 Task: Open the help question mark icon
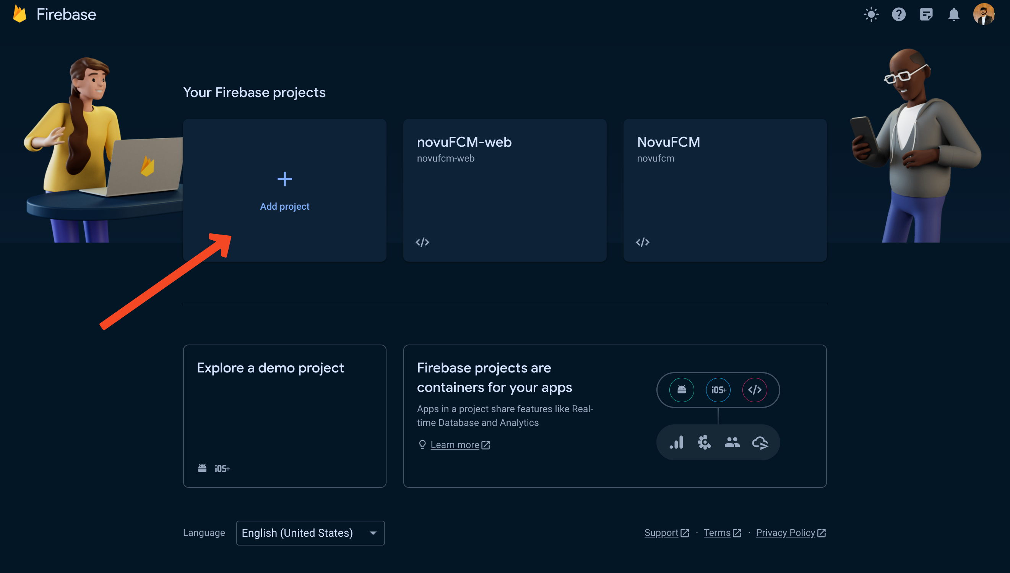[898, 15]
